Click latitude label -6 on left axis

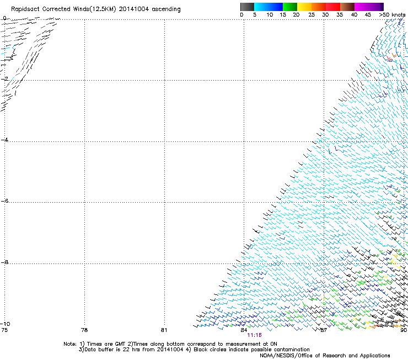click(x=4, y=200)
